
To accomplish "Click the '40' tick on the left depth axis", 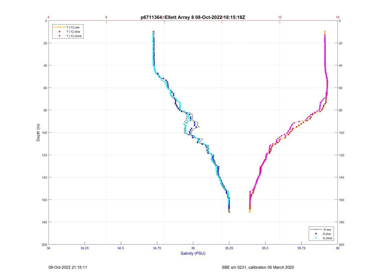I will [45, 66].
